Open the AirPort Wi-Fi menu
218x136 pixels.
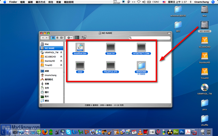(139, 2)
